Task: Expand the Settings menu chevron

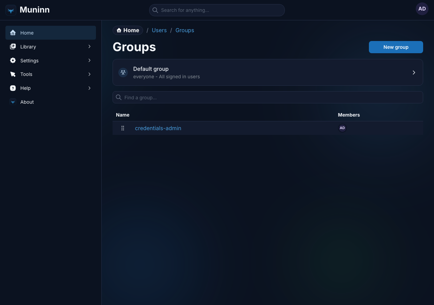Action: 90,60
